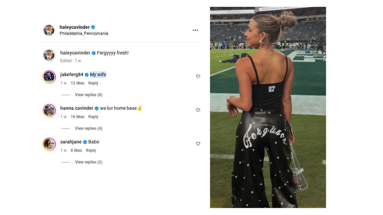Open jakeferg84's profile picture
383x215 pixels.
pyautogui.click(x=49, y=77)
